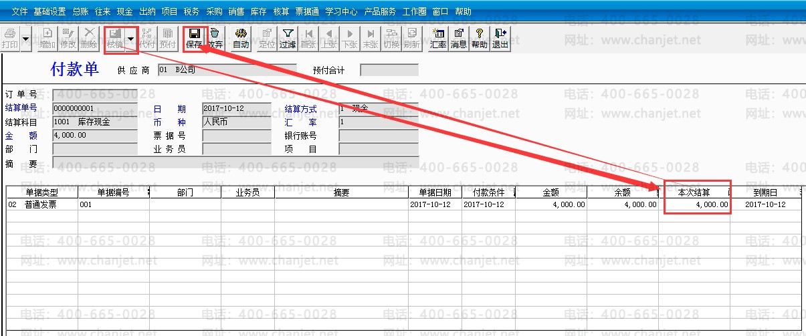The height and width of the screenshot is (336, 806).
Task: Click the 保存 save icon
Action: (x=194, y=38)
